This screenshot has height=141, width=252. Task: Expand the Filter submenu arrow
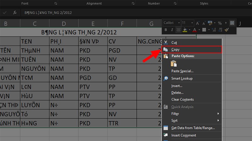[x=218, y=113]
